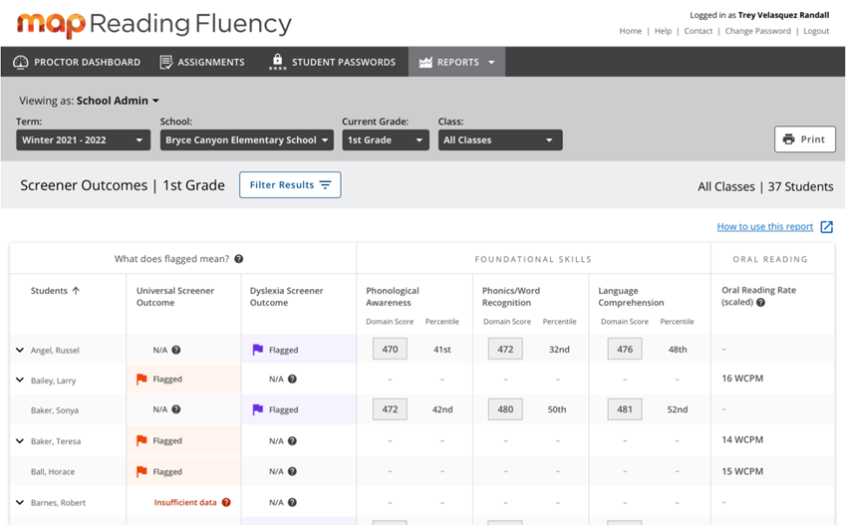This screenshot has width=847, height=525.
Task: Open the How to use this report link
Action: click(765, 227)
